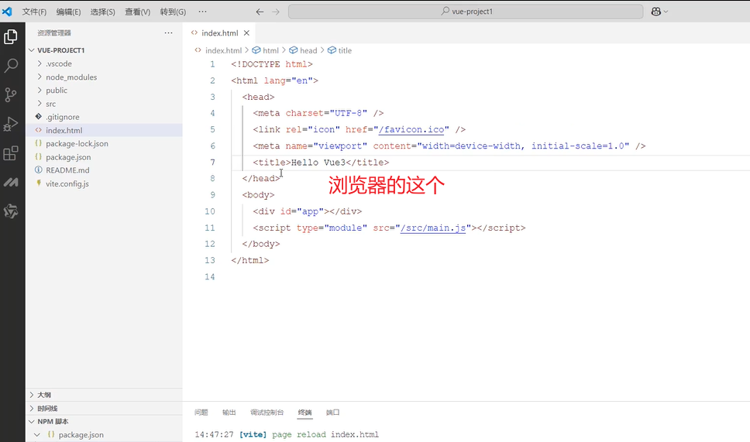750x442 pixels.
Task: Open the Extensions view
Action: coord(11,153)
